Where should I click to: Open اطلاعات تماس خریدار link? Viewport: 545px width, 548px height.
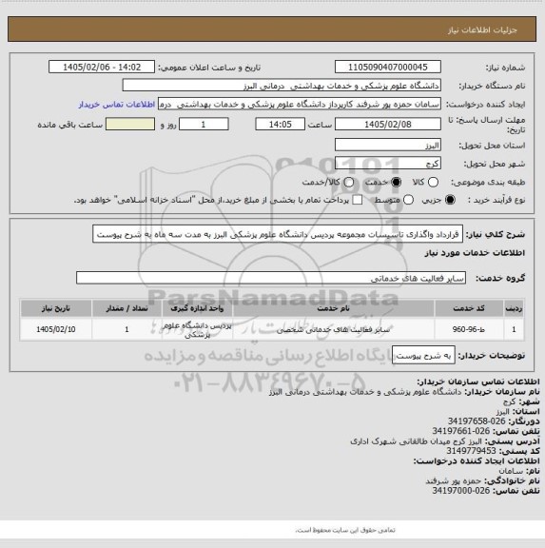(x=117, y=105)
